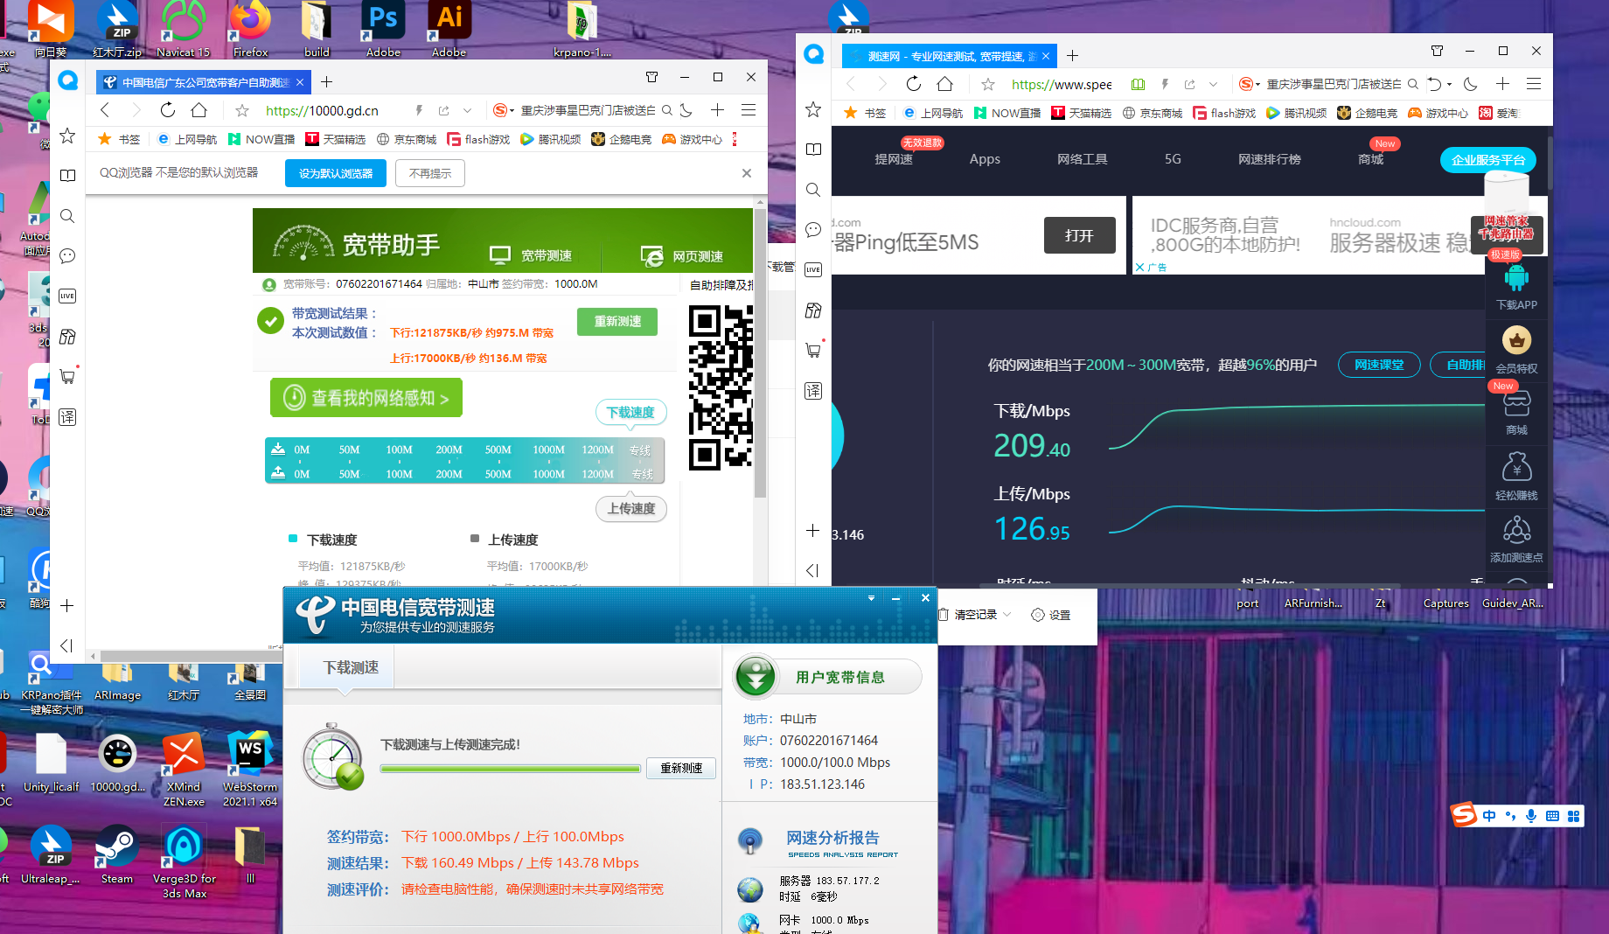This screenshot has width=1609, height=934.
Task: Toggle night mode in the 测速网 browser
Action: tap(1471, 84)
